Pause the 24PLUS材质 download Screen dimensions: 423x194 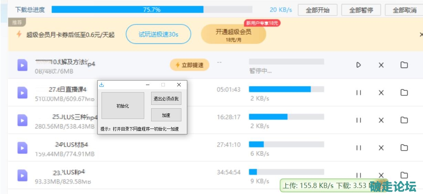coord(359,148)
